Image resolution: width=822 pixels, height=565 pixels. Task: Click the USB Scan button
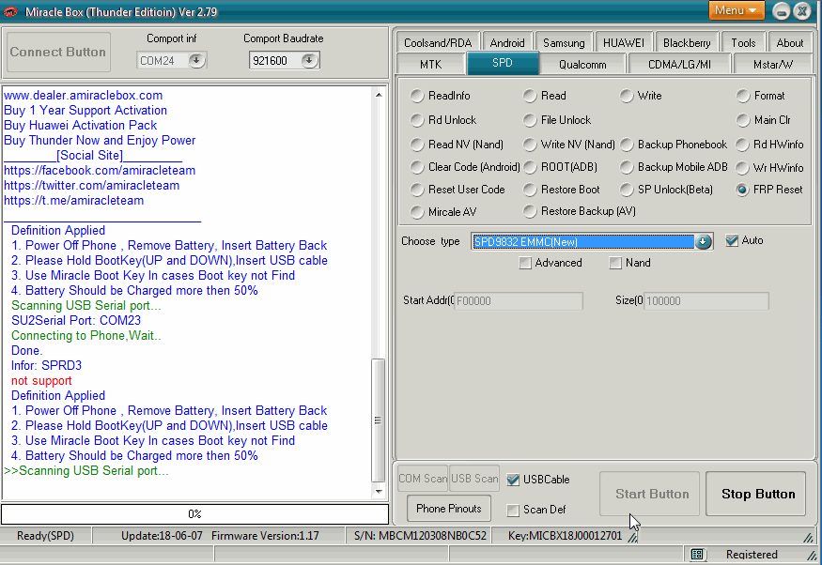tap(474, 479)
